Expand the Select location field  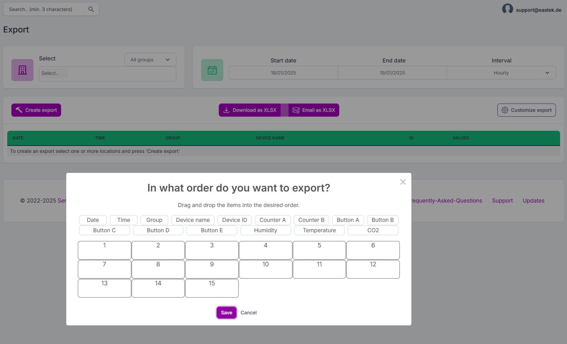click(107, 73)
